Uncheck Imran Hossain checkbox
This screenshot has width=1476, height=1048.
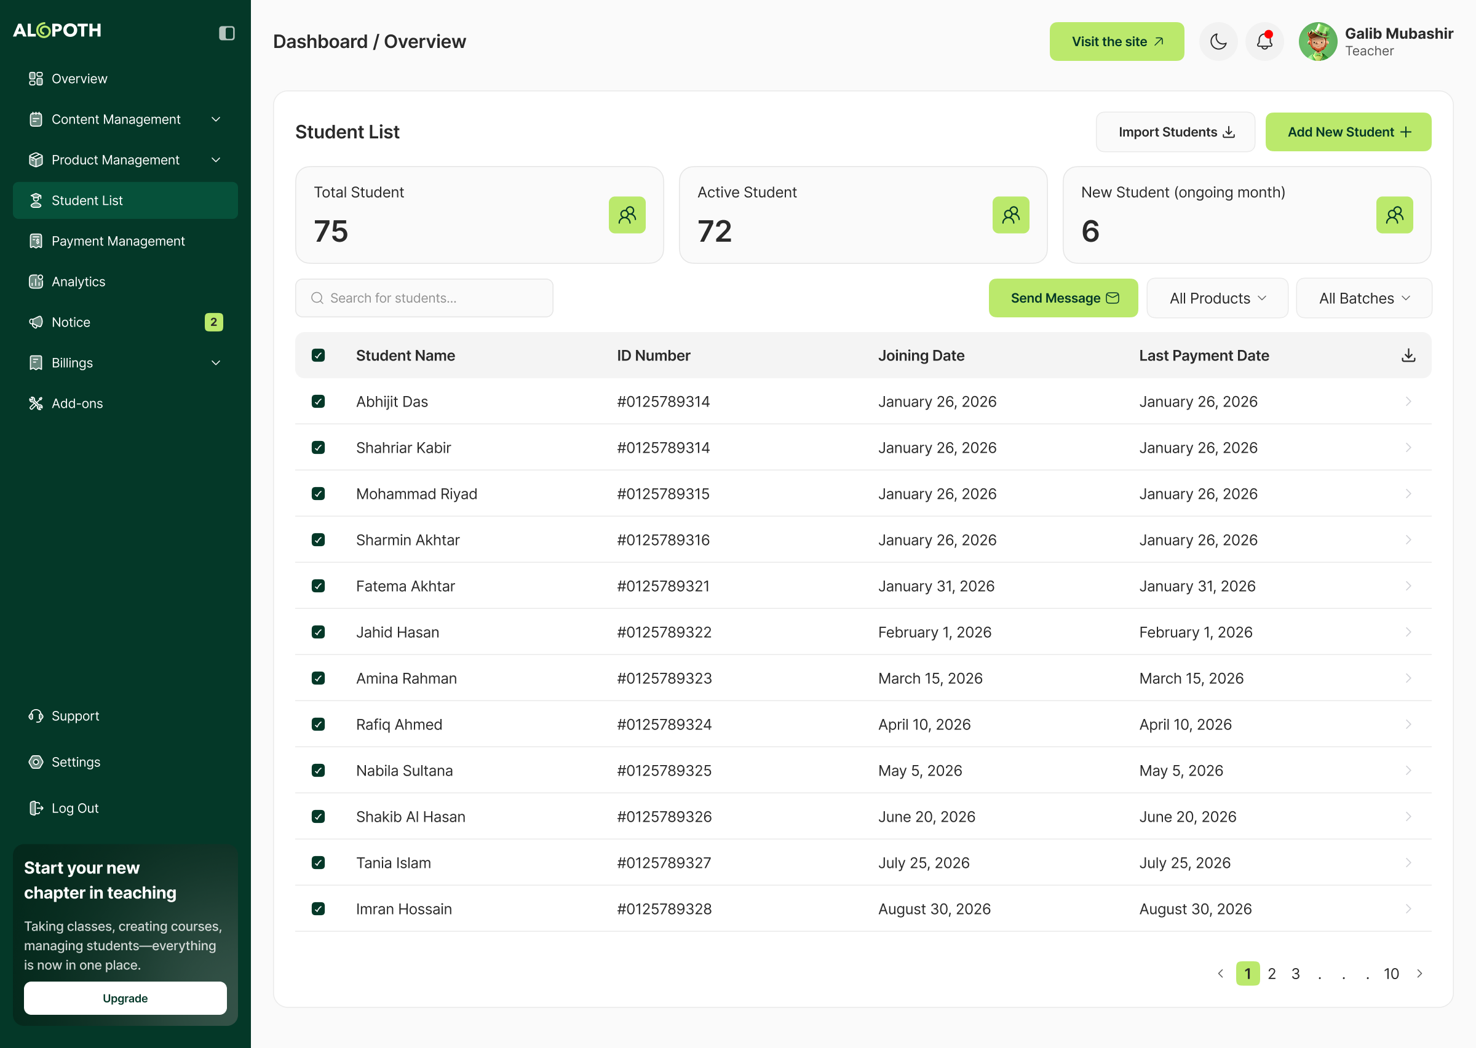pos(318,909)
